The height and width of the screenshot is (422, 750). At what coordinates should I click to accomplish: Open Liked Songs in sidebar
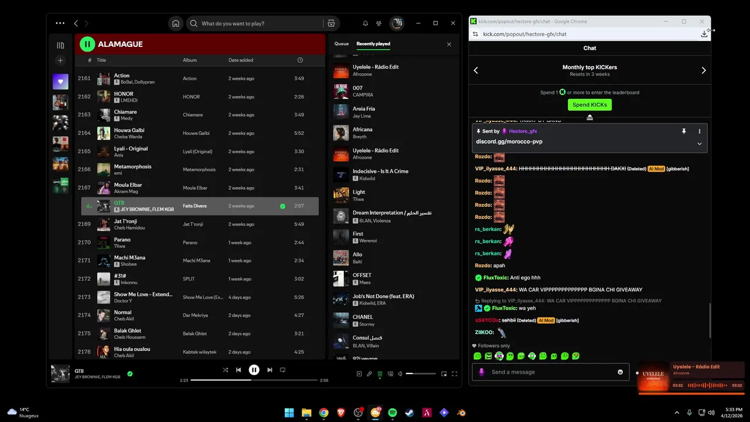(60, 81)
